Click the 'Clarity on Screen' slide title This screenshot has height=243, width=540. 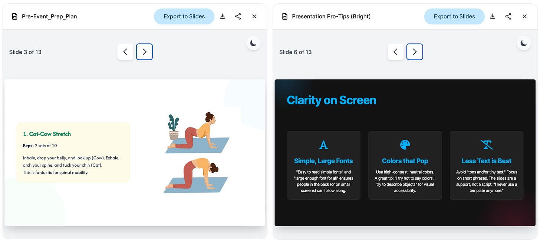[x=332, y=100]
